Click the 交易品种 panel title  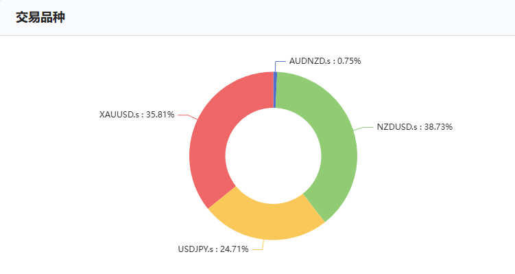pos(40,17)
